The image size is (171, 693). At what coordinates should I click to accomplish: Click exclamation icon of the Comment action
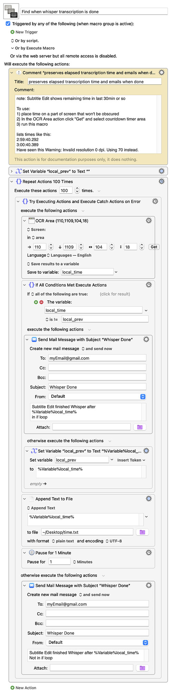(x=19, y=73)
